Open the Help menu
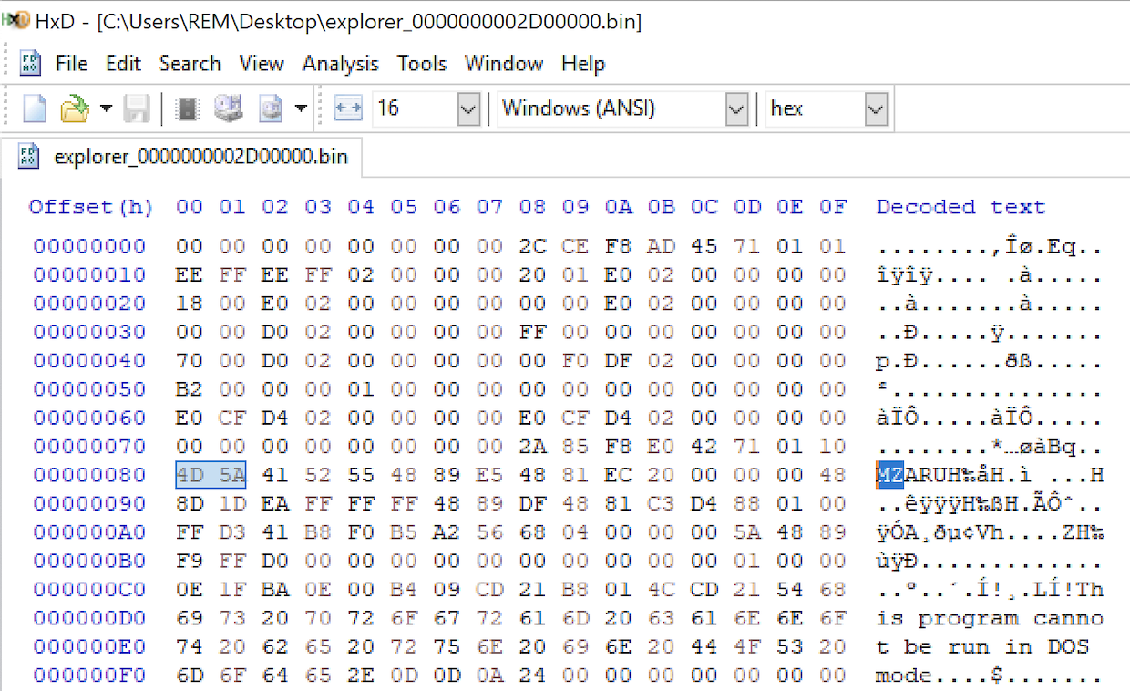Viewport: 1130px width, 691px height. coord(583,64)
